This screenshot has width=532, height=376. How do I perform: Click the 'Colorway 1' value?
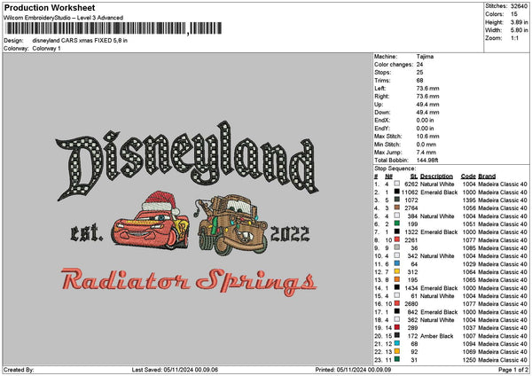(x=46, y=49)
